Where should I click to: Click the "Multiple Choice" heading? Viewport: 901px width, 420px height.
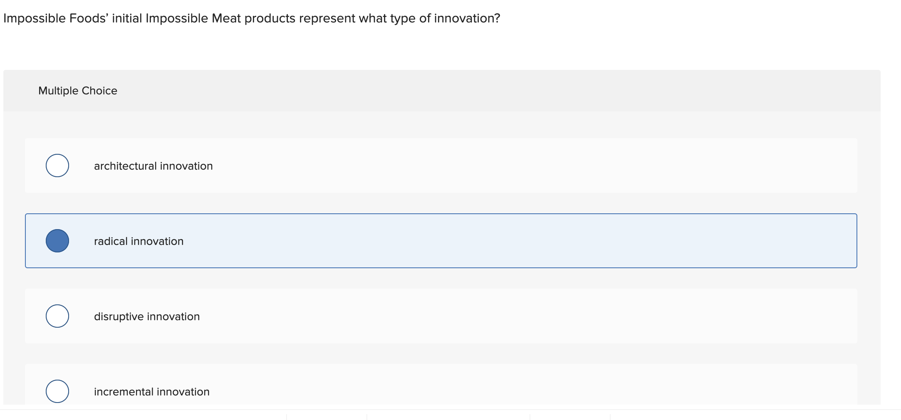(x=78, y=91)
